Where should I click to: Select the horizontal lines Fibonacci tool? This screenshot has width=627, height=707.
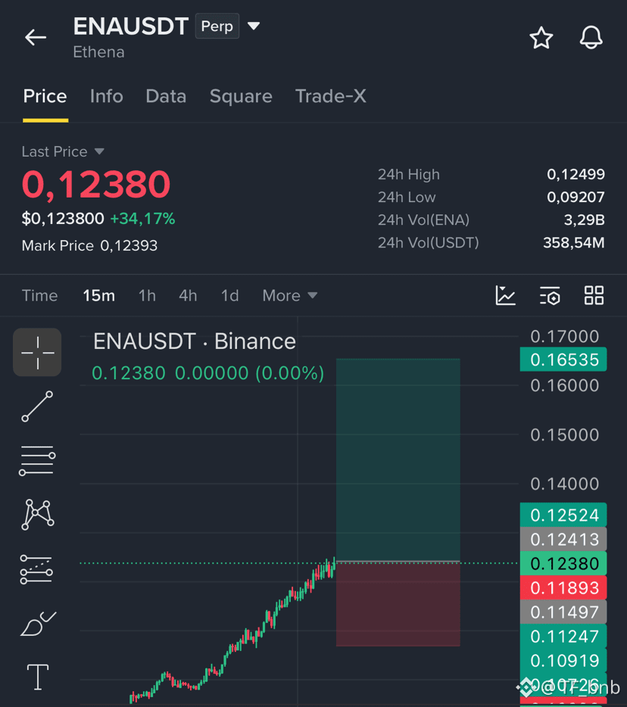pos(37,460)
